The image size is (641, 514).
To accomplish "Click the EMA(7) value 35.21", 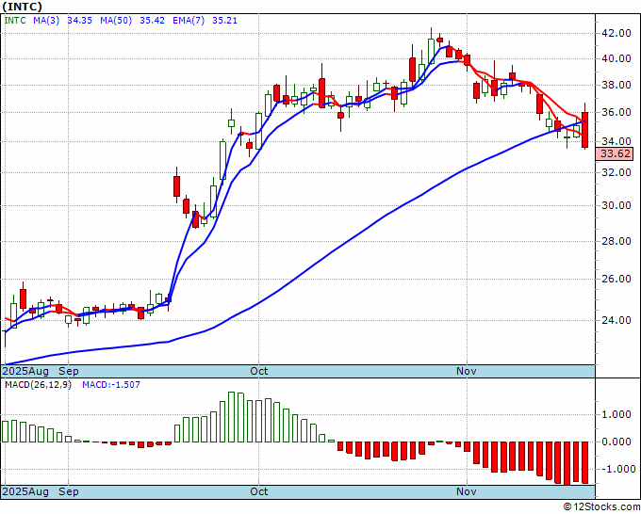I will coord(224,21).
